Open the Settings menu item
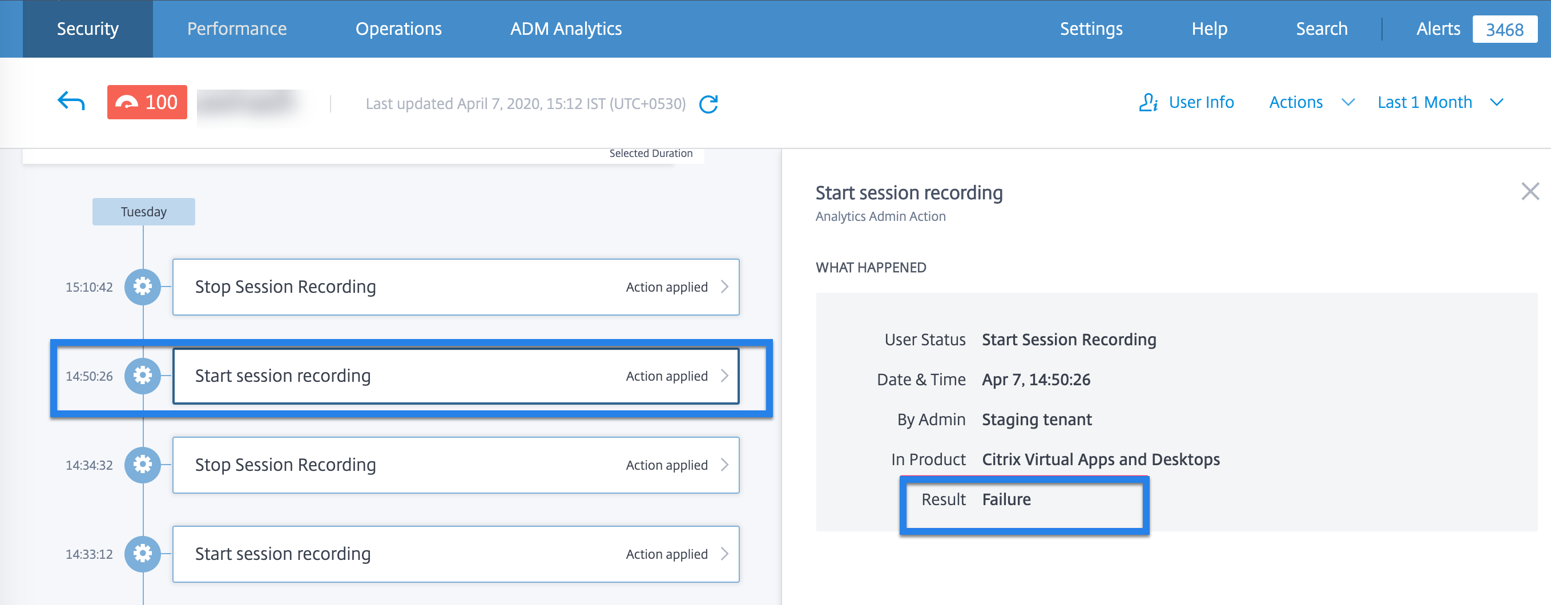The image size is (1551, 605). (x=1090, y=29)
